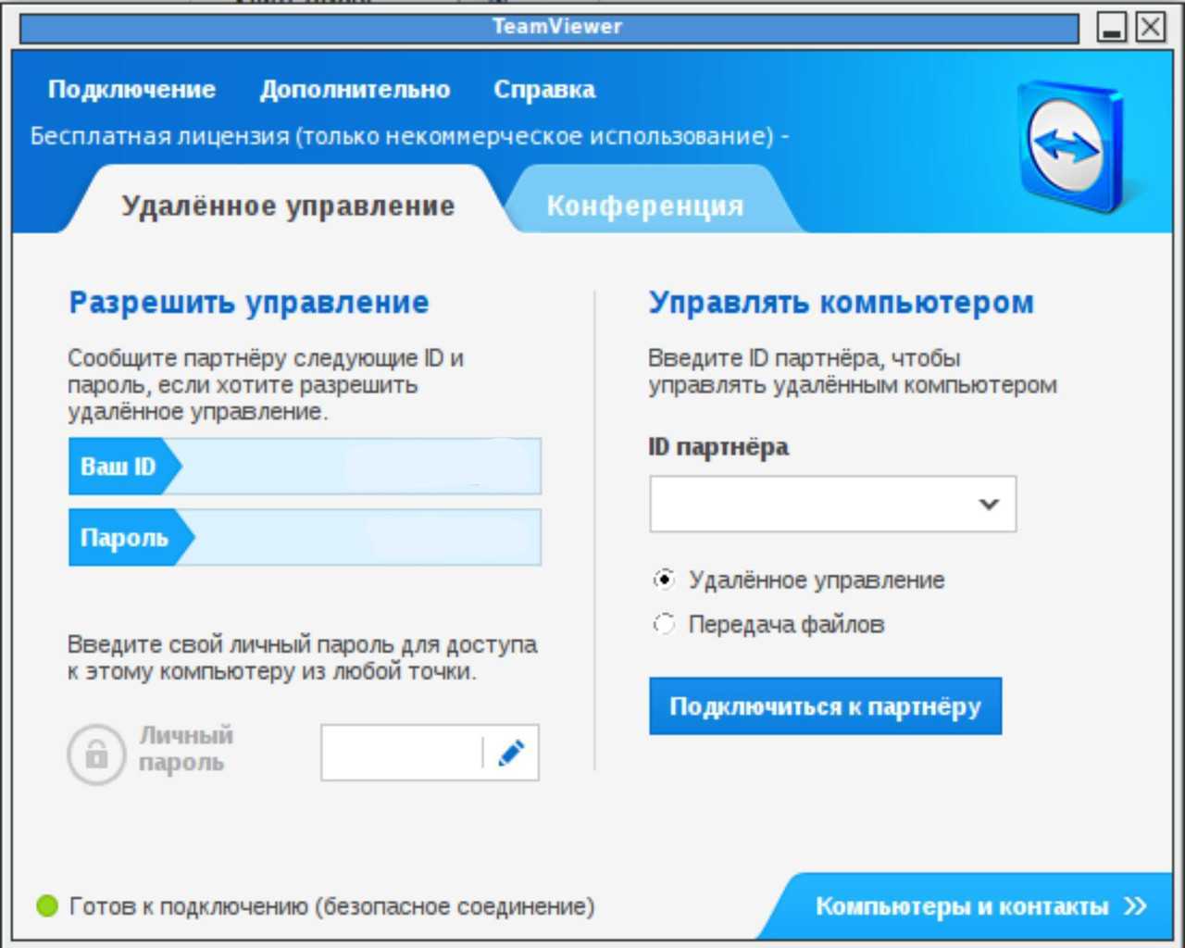Viewport: 1185px width, 948px height.
Task: Expand the ID партнёра dropdown arrow
Action: tap(989, 504)
